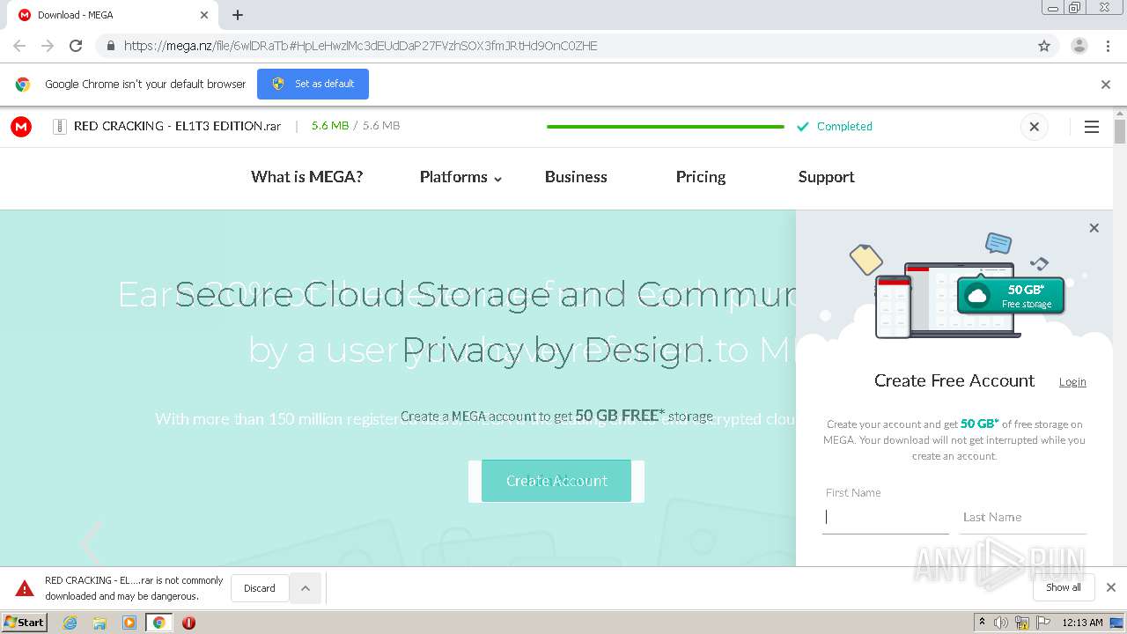Click the MEGA logo in page header
The width and height of the screenshot is (1127, 634).
[x=21, y=127]
